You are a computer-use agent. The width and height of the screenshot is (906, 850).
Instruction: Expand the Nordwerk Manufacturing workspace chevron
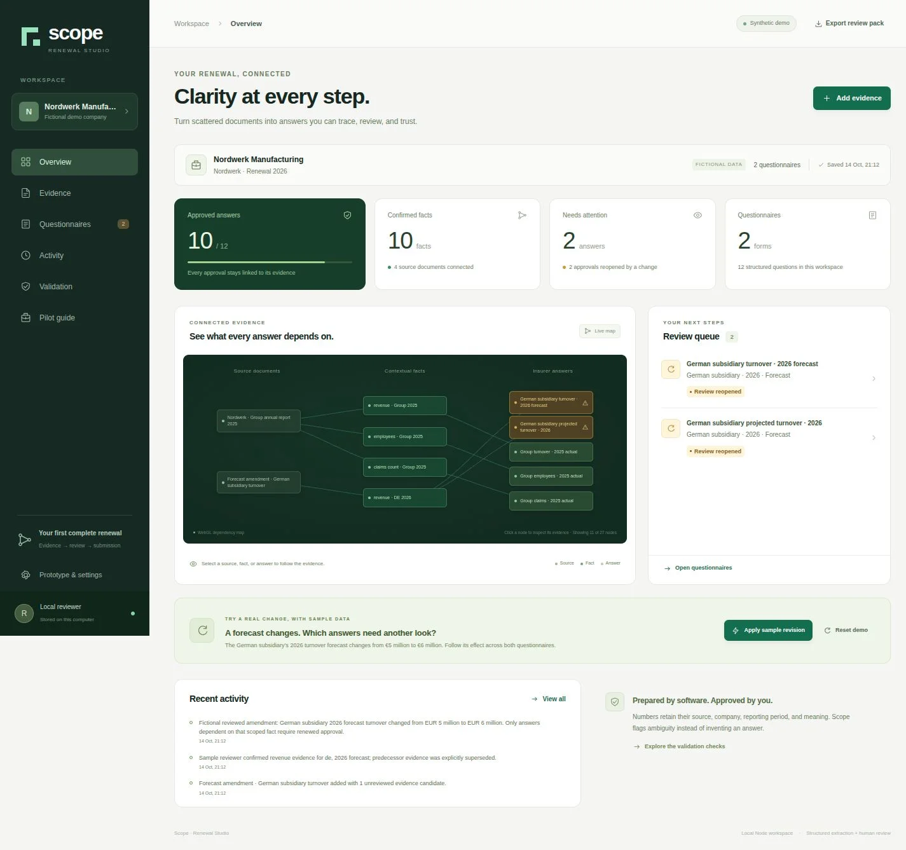point(127,111)
